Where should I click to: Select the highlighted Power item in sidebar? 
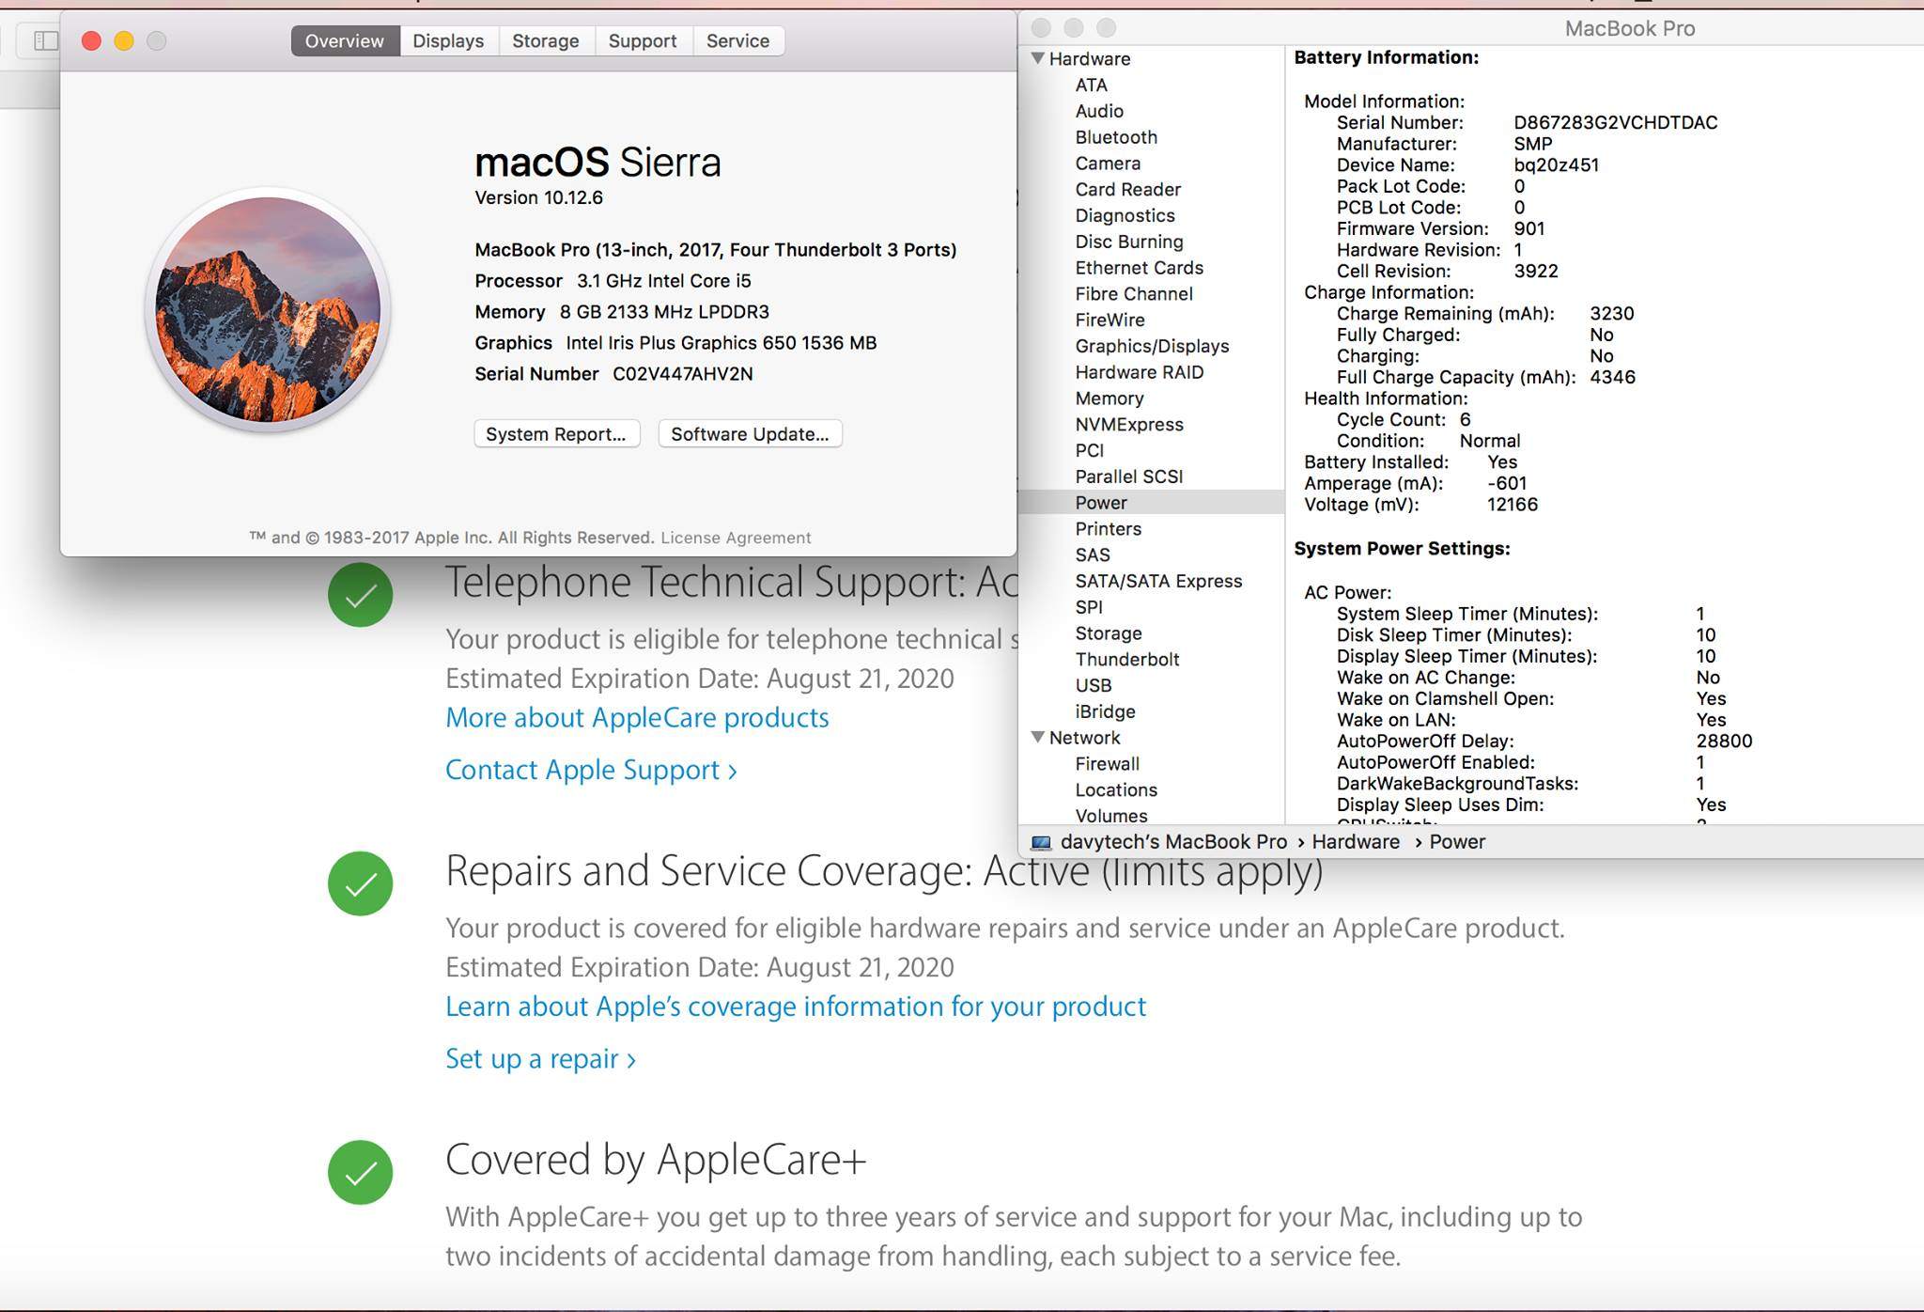pos(1152,503)
